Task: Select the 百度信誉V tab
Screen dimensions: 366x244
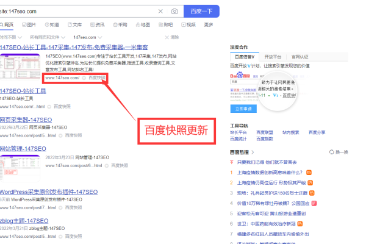Action: [x=245, y=57]
